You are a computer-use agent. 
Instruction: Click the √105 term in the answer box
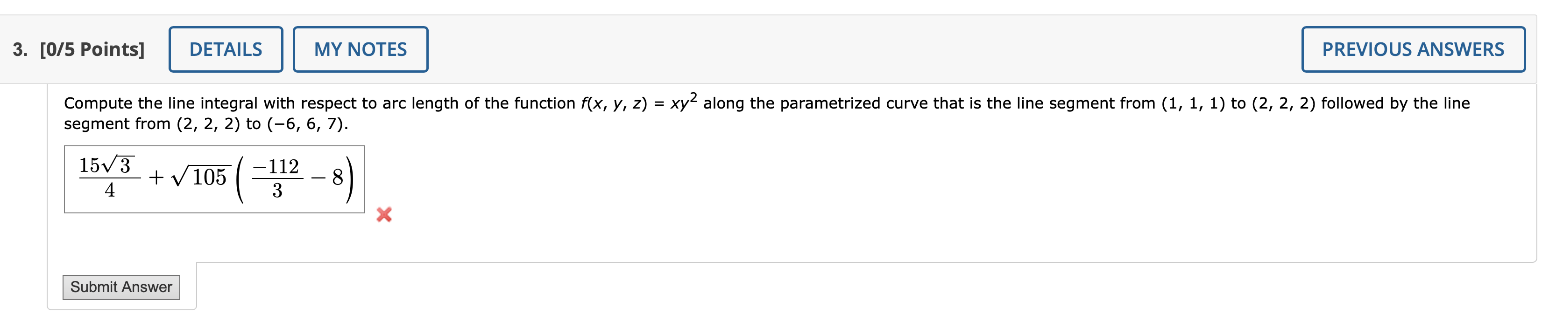click(x=202, y=177)
